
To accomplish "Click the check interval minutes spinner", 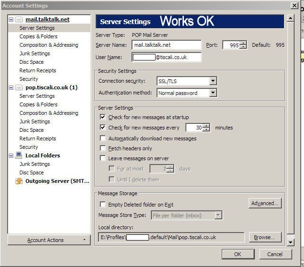I will click(198, 128).
